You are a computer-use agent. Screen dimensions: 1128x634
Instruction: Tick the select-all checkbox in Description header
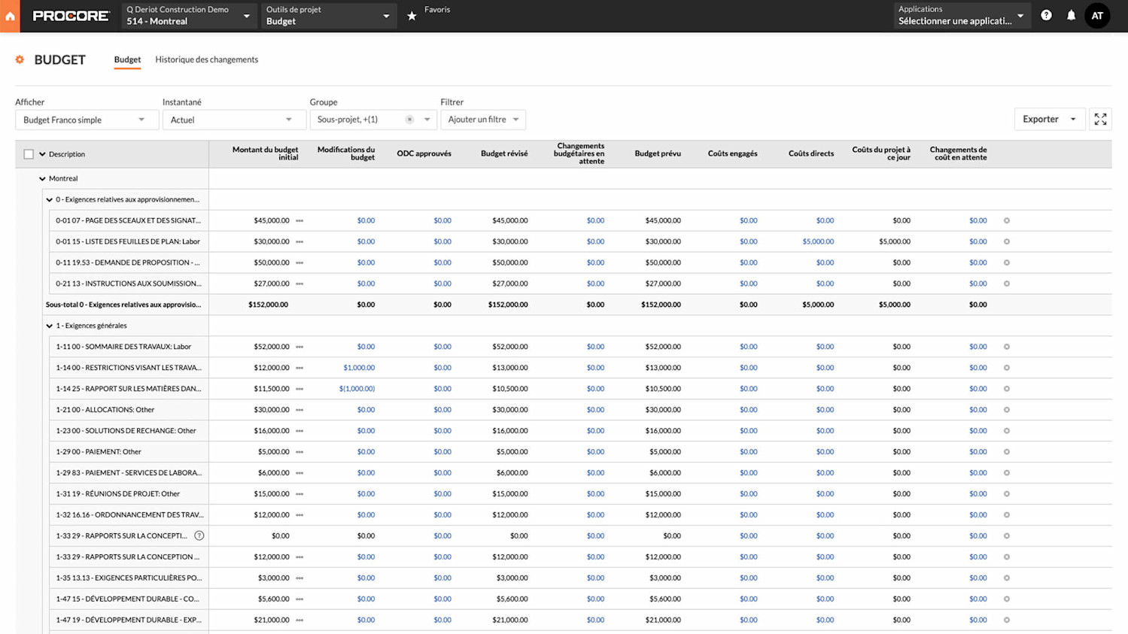(29, 154)
